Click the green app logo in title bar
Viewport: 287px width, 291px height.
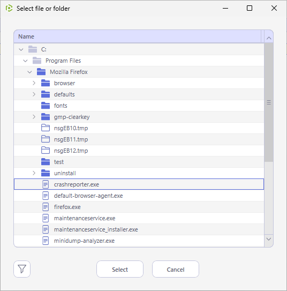tap(9, 9)
